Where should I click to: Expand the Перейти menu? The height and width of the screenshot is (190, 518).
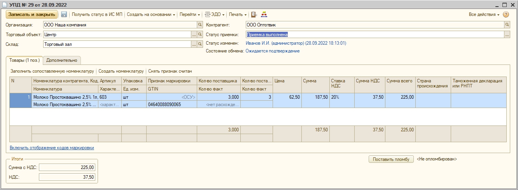coord(190,14)
